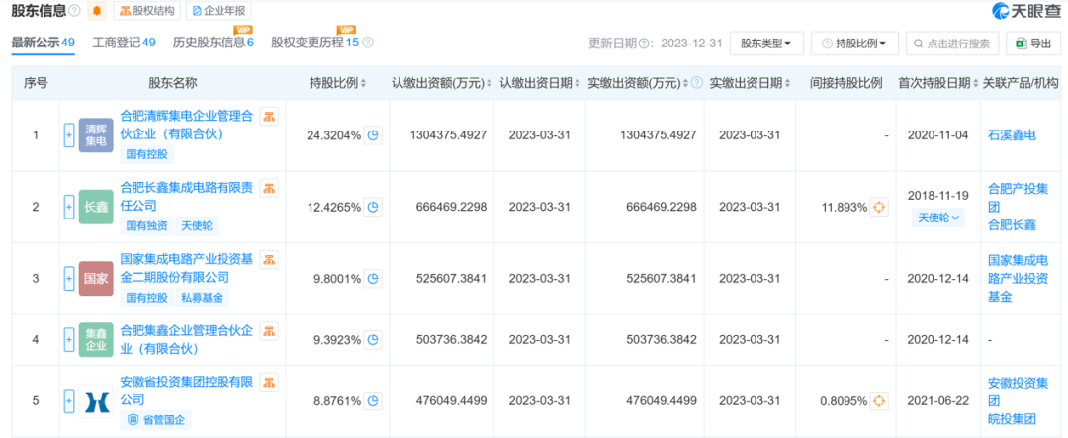Open the 石溪鑫电 related product link

(x=1011, y=135)
